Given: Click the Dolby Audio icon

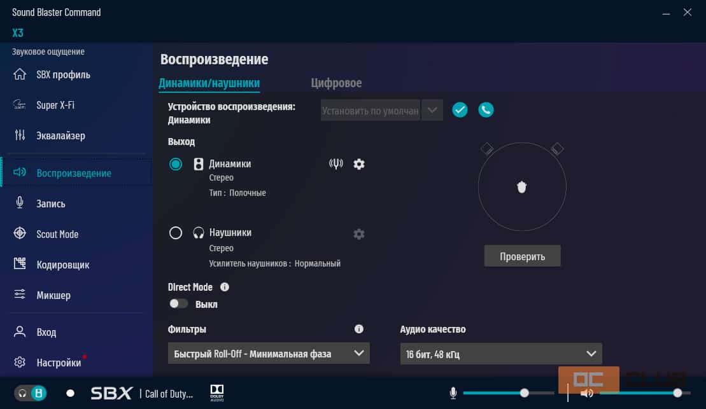Looking at the screenshot, I should (217, 392).
